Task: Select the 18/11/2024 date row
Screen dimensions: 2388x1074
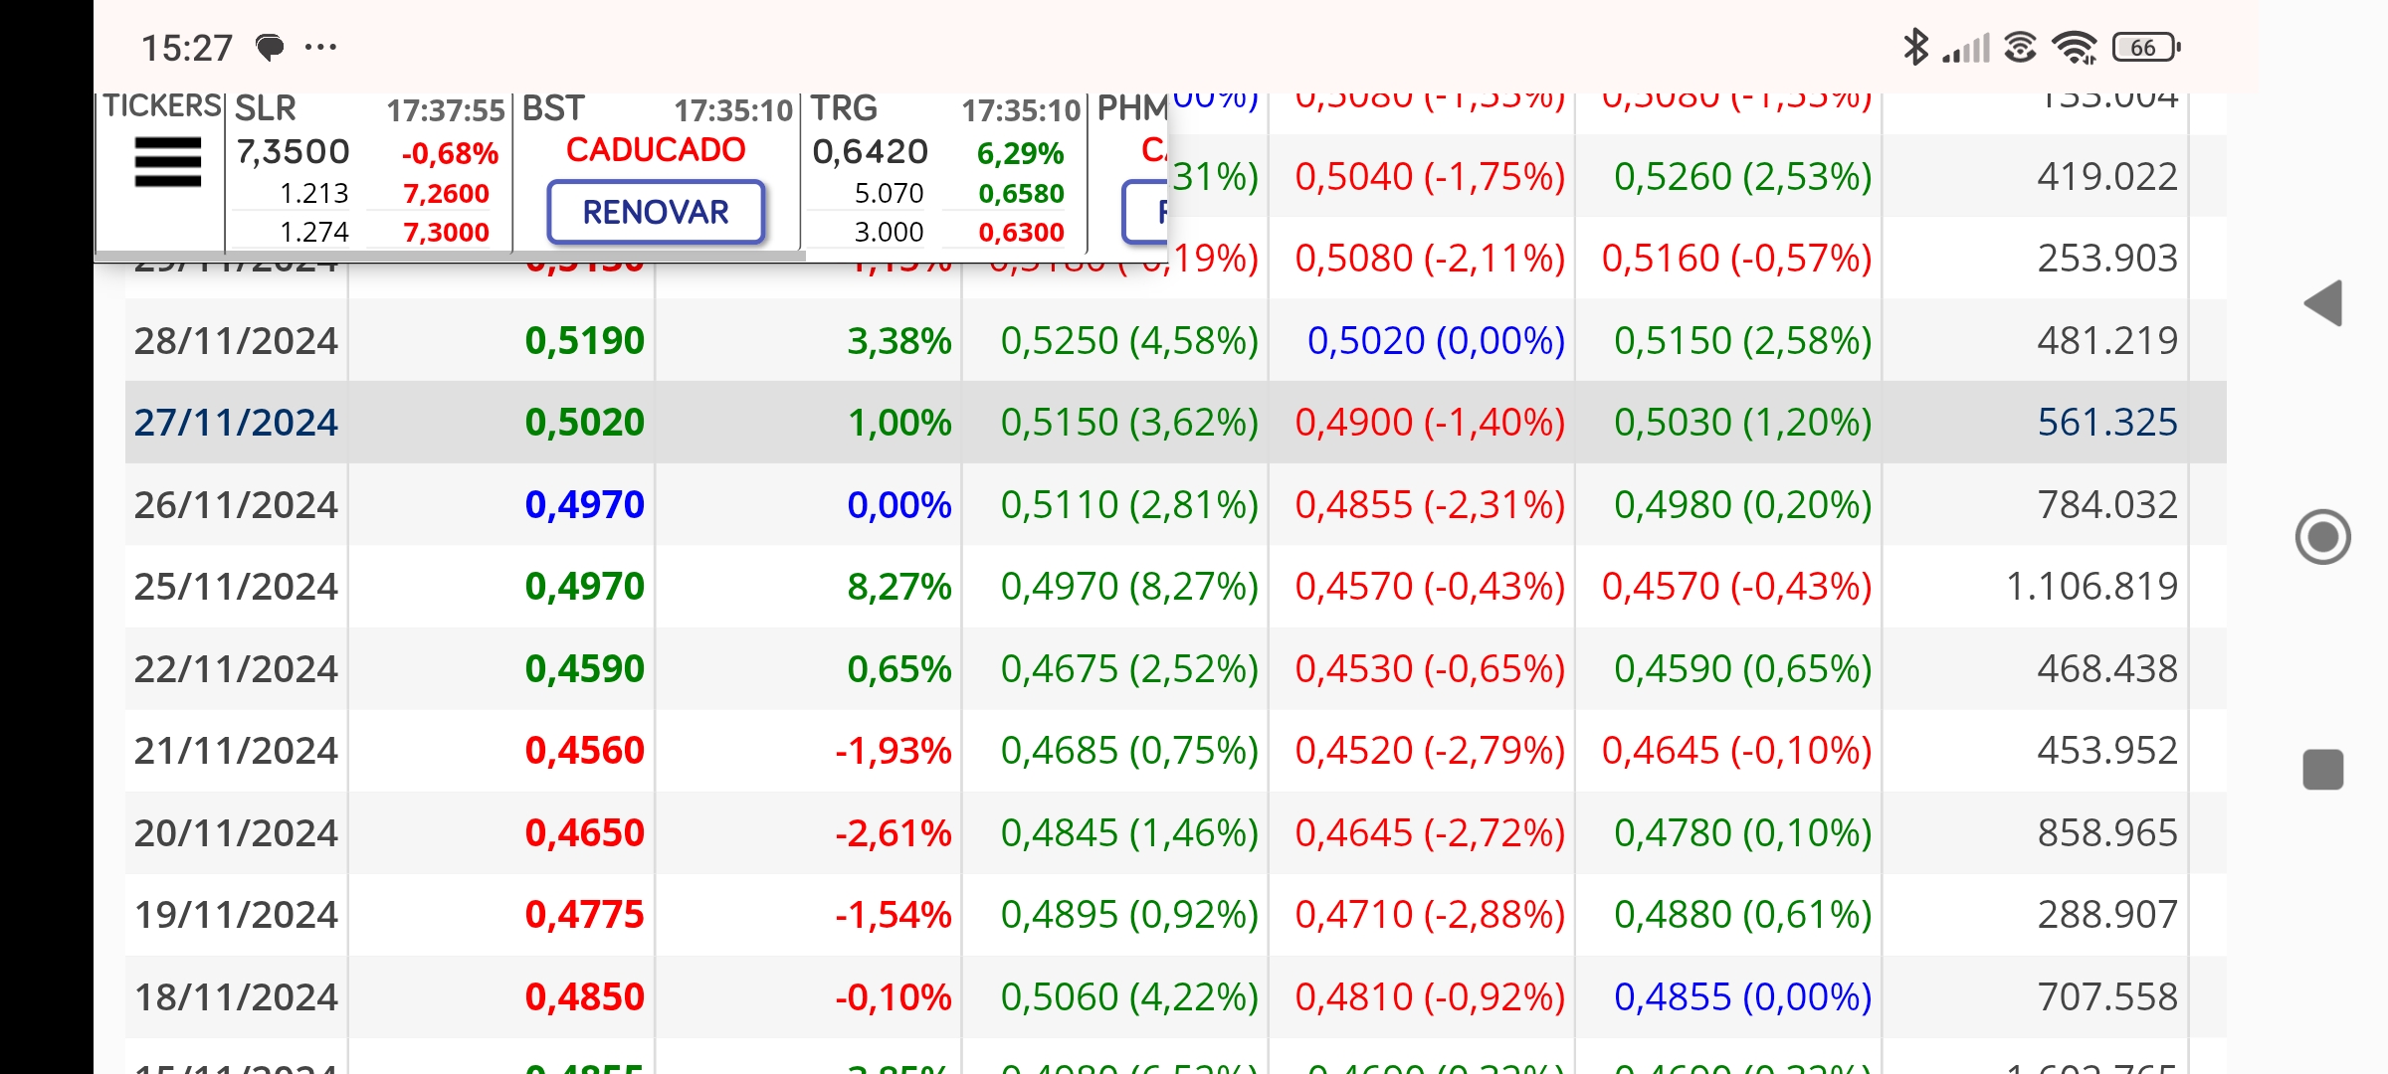Action: click(x=1175, y=996)
